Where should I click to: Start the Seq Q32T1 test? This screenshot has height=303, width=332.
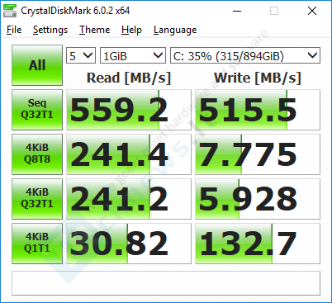pos(37,110)
